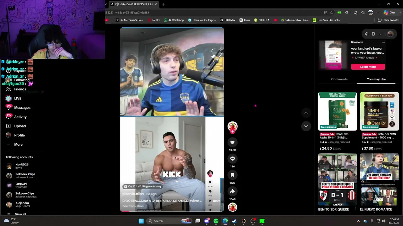Open the OpenSea bookmark
Image resolution: width=403 pixels, height=226 pixels.
(202, 20)
